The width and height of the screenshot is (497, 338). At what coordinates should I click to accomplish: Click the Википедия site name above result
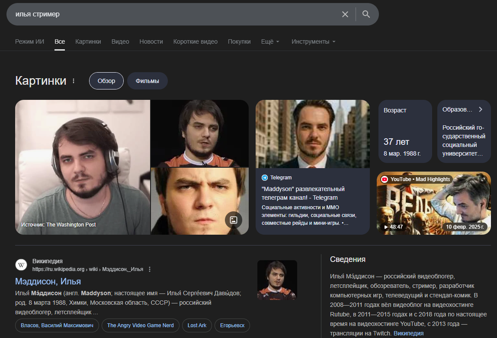(47, 261)
